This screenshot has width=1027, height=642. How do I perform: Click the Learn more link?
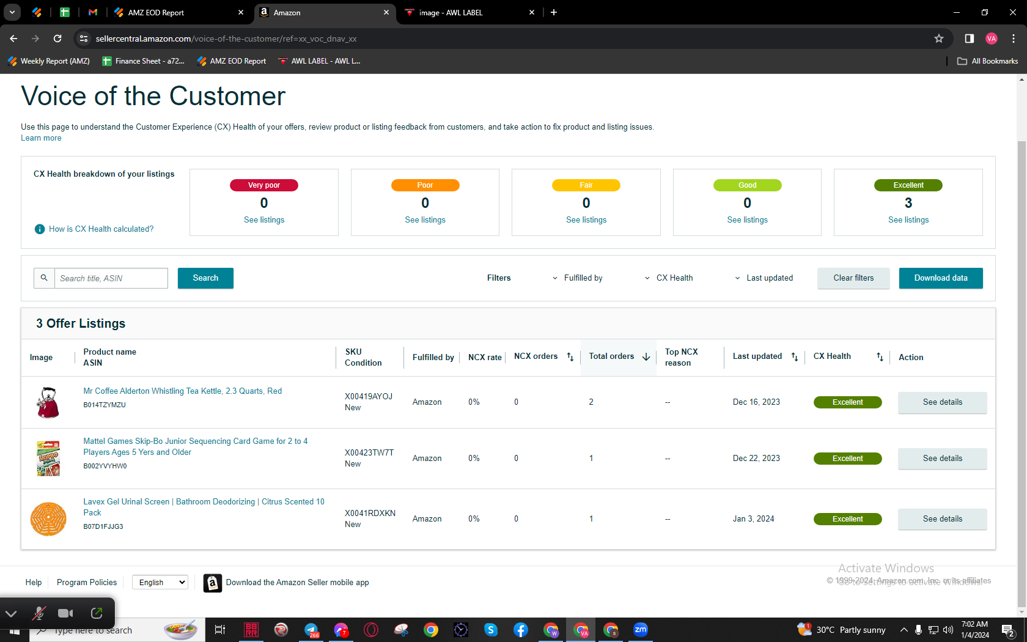(x=41, y=138)
